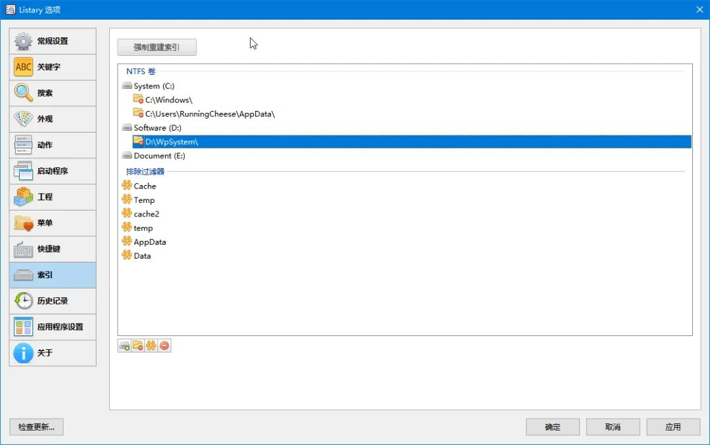Click the filter icon beside AppData

(x=127, y=241)
